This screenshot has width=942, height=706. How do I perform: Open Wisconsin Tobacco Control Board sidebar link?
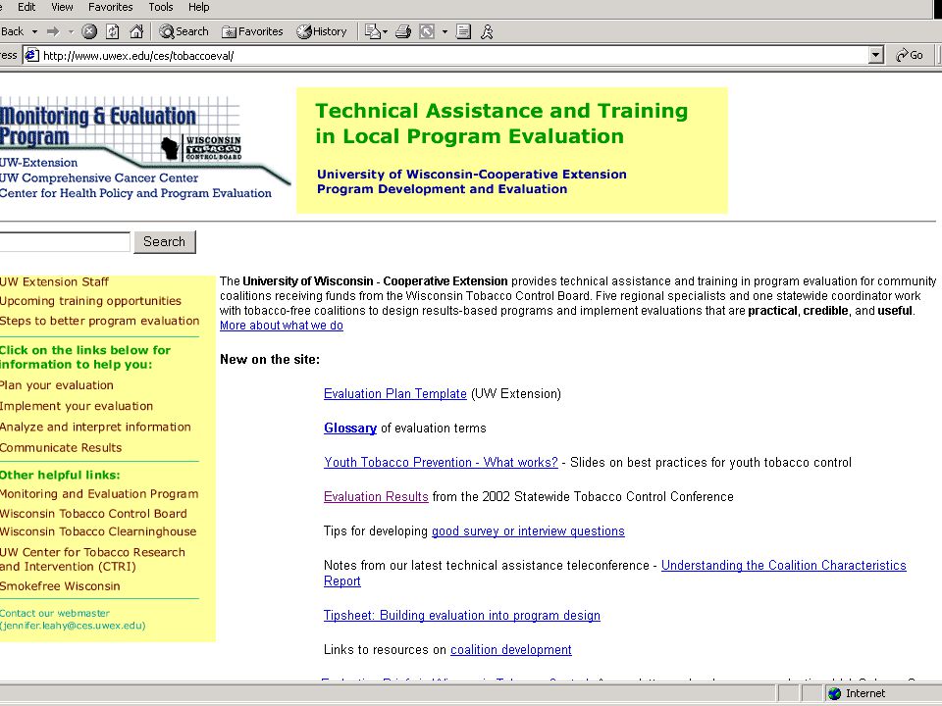coord(93,513)
